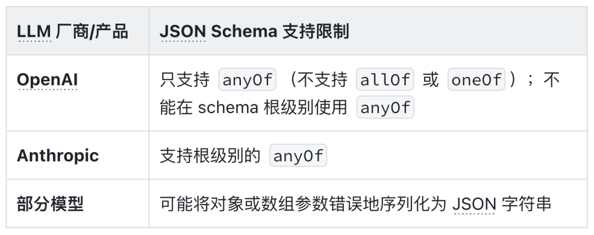Click the "JSON Schema 支持限制" column header
Screen dimensions: 594x235
(x=254, y=32)
